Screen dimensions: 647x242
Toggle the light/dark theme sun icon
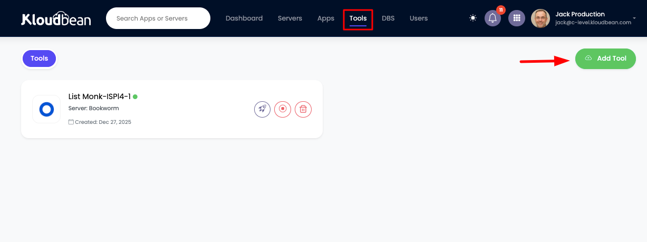(473, 18)
